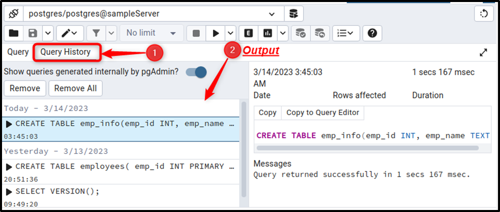Expand the execute options dropdown arrow
This screenshot has height=212, width=500.
[x=231, y=33]
